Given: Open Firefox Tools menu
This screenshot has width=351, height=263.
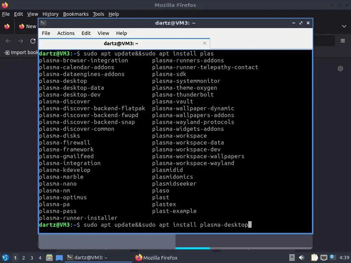Looking at the screenshot, I should tap(98, 14).
